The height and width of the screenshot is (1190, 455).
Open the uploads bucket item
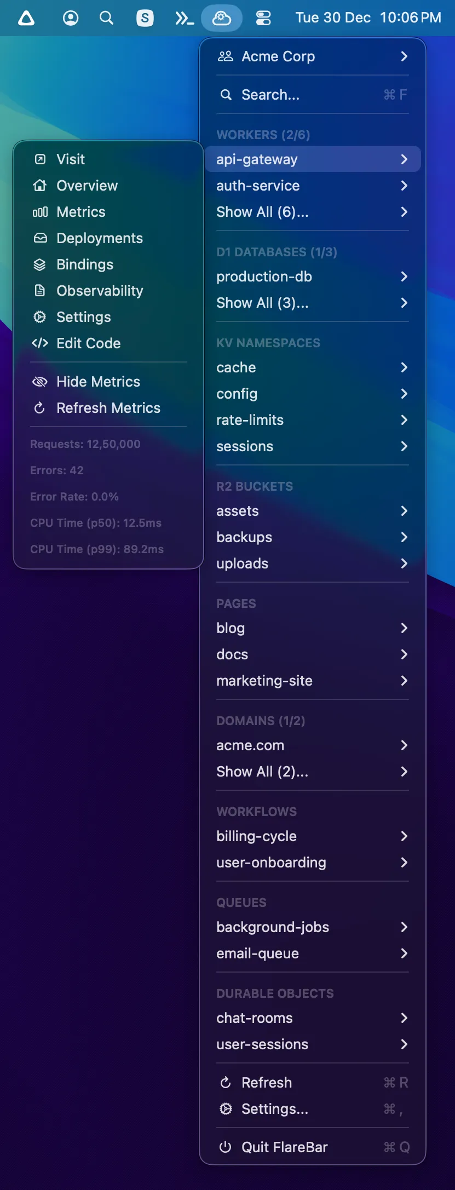[x=313, y=564]
